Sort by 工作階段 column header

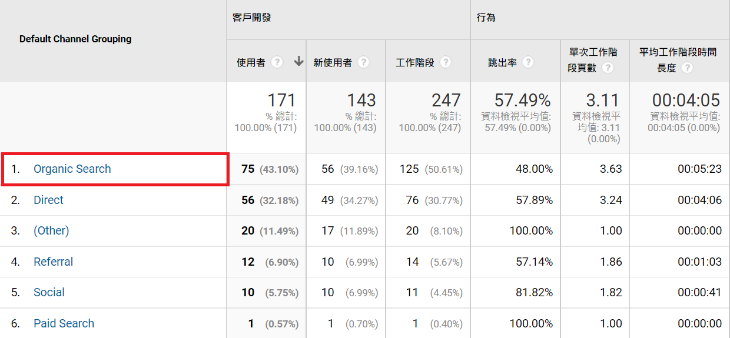(x=415, y=62)
